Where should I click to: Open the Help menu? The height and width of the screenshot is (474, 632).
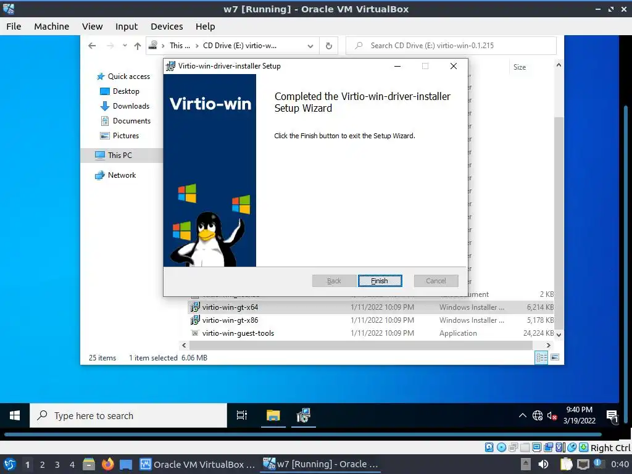205,26
